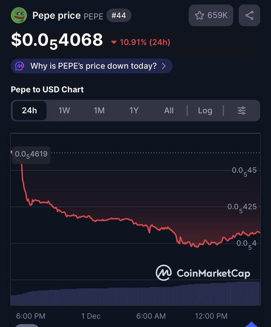Select the 24h chart range

[29, 110]
